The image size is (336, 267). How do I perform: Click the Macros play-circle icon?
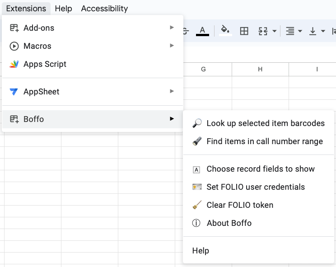14,46
